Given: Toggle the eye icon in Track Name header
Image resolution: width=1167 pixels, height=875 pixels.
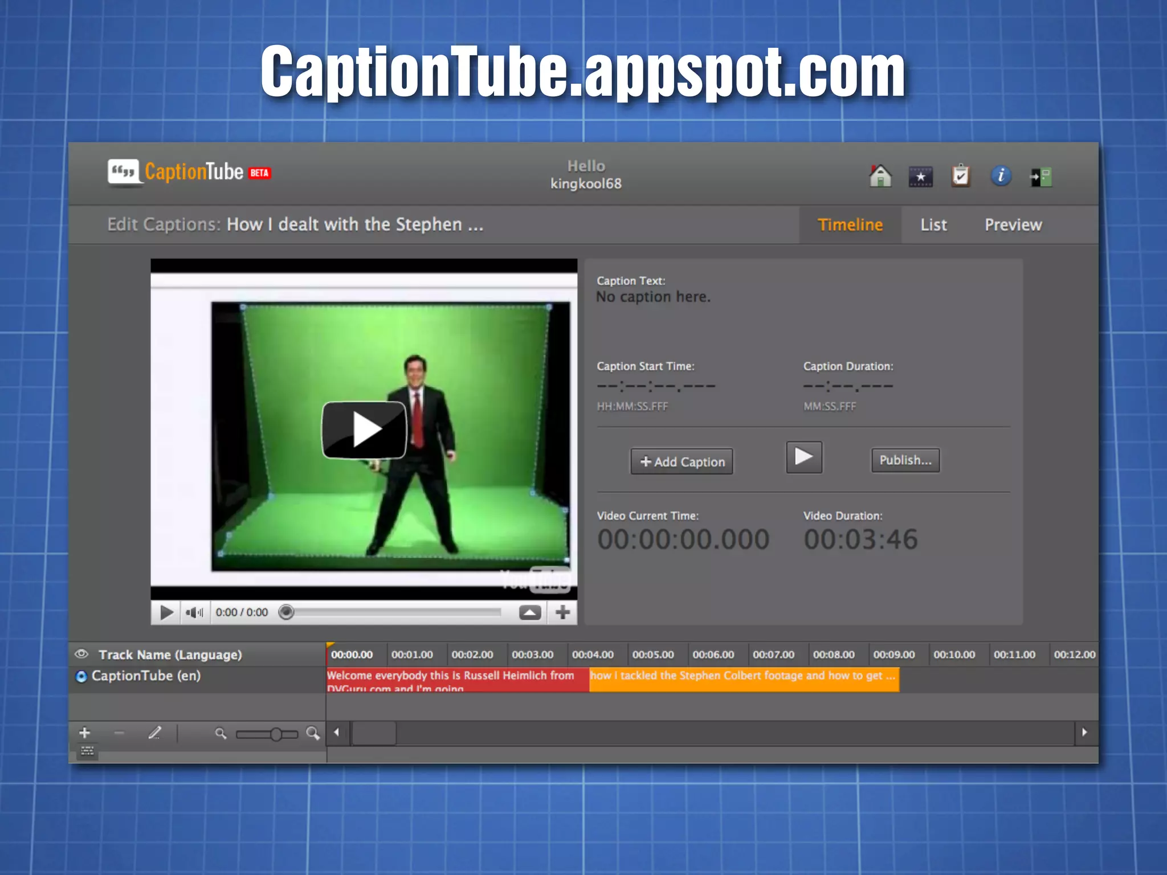Looking at the screenshot, I should click(82, 653).
